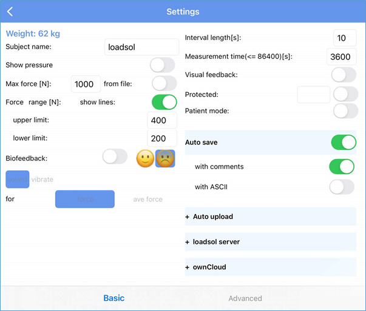
Task: Edit the Measurement time field 3600
Action: tap(342, 56)
